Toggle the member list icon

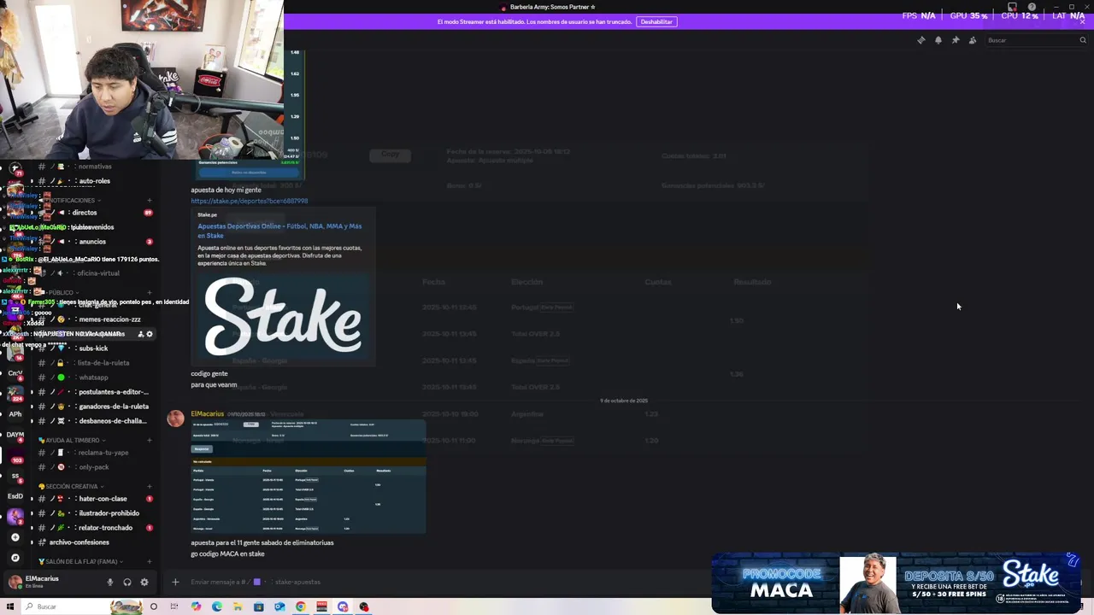(973, 40)
